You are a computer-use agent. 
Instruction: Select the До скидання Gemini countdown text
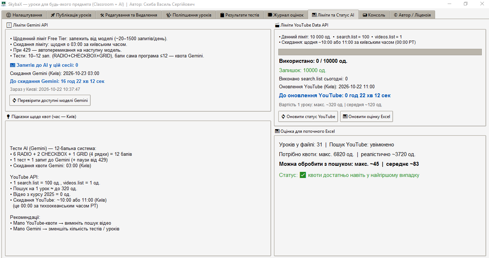point(57,81)
